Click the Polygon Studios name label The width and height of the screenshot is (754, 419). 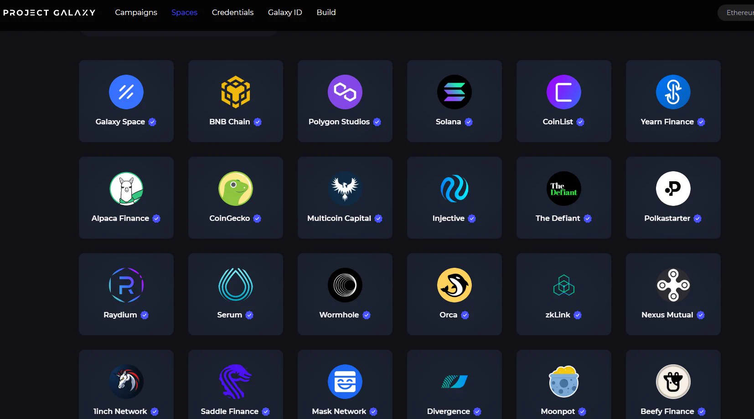click(339, 122)
